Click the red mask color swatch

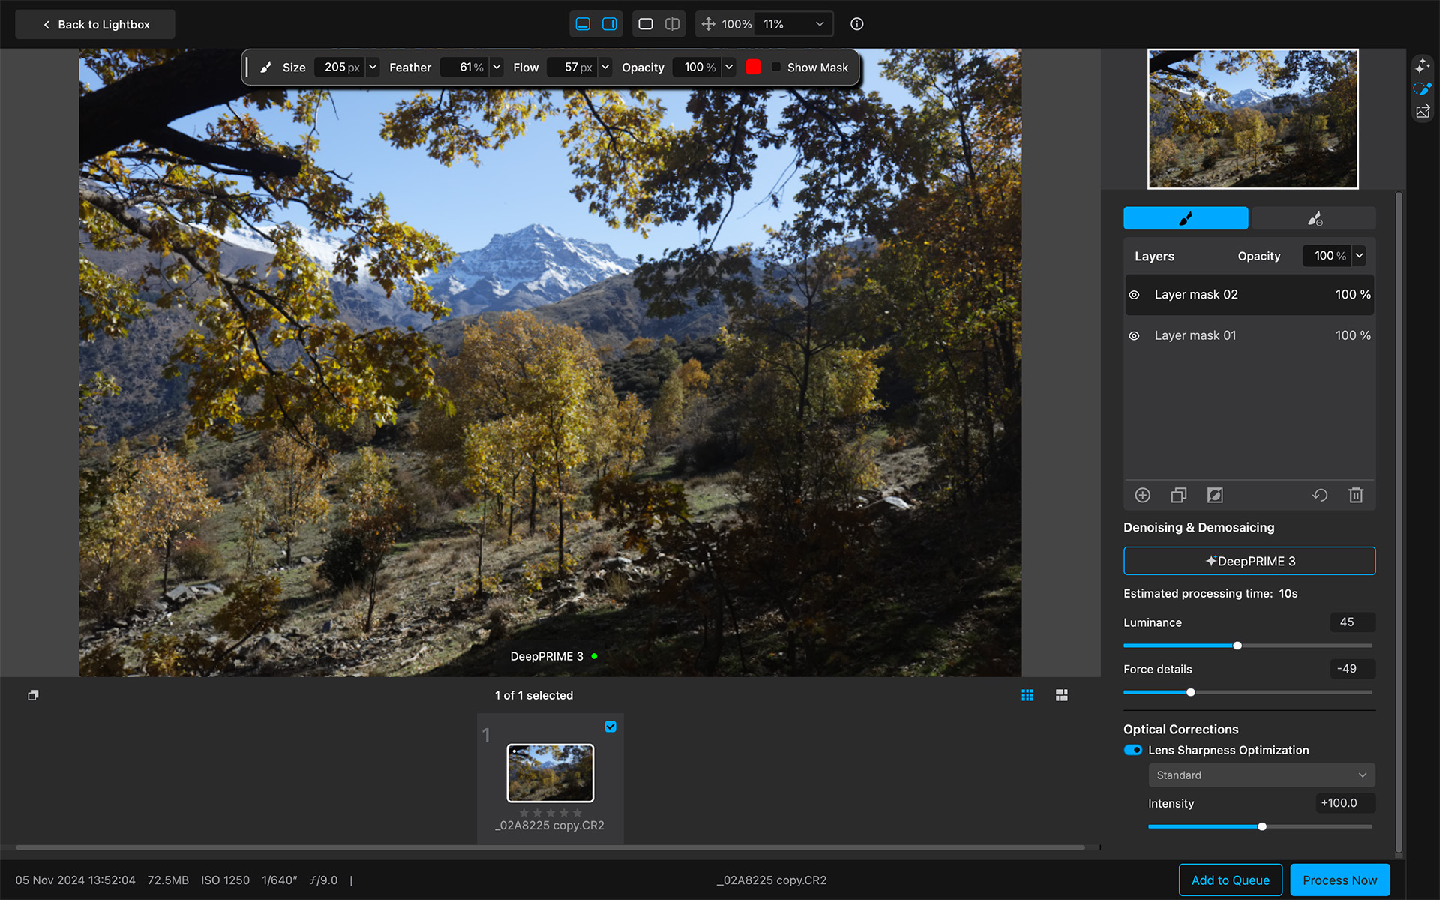point(753,67)
